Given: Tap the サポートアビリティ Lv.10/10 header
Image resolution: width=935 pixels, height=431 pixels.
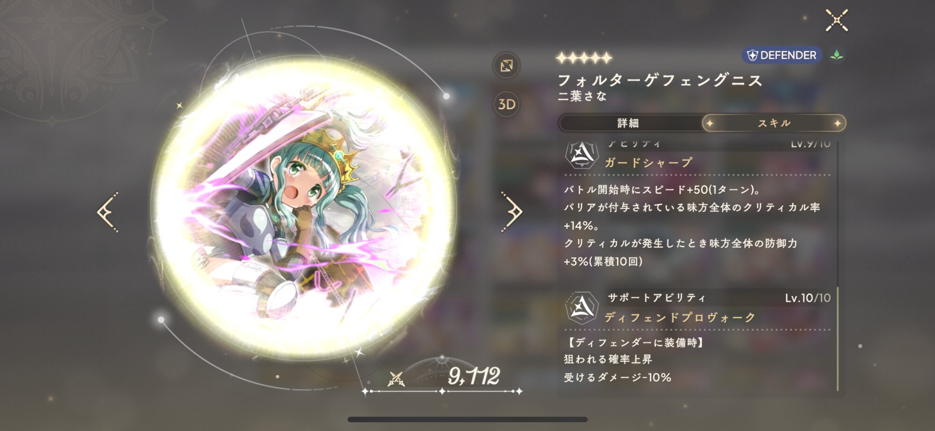Looking at the screenshot, I should (x=719, y=297).
